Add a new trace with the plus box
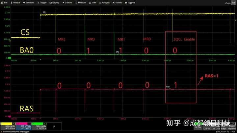The image size is (237, 133). [54, 126]
